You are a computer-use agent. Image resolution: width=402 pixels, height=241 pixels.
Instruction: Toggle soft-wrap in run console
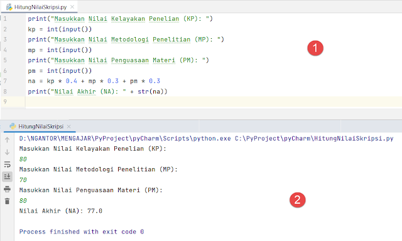(7, 164)
